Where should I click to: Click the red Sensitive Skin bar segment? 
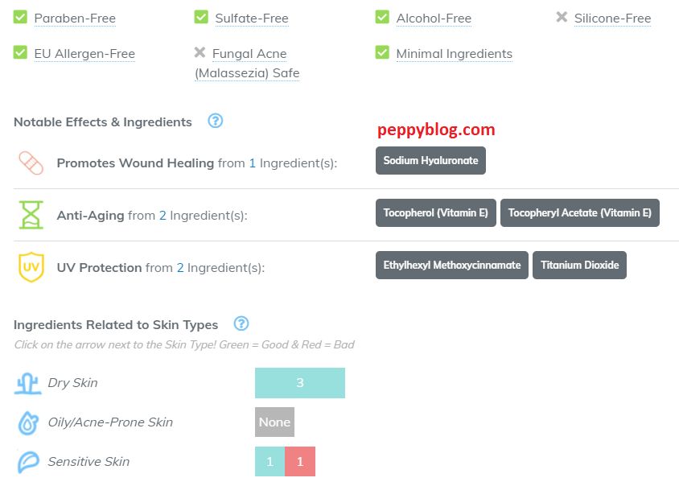300,462
